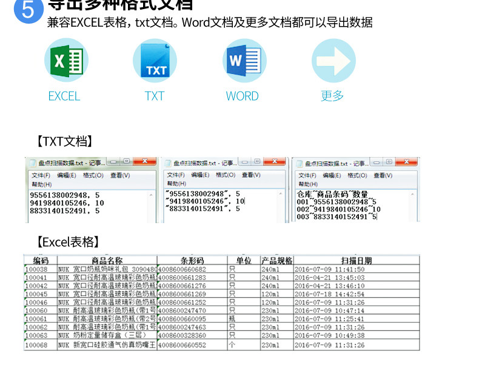Click the WORD label
479x388 pixels.
[x=243, y=96]
